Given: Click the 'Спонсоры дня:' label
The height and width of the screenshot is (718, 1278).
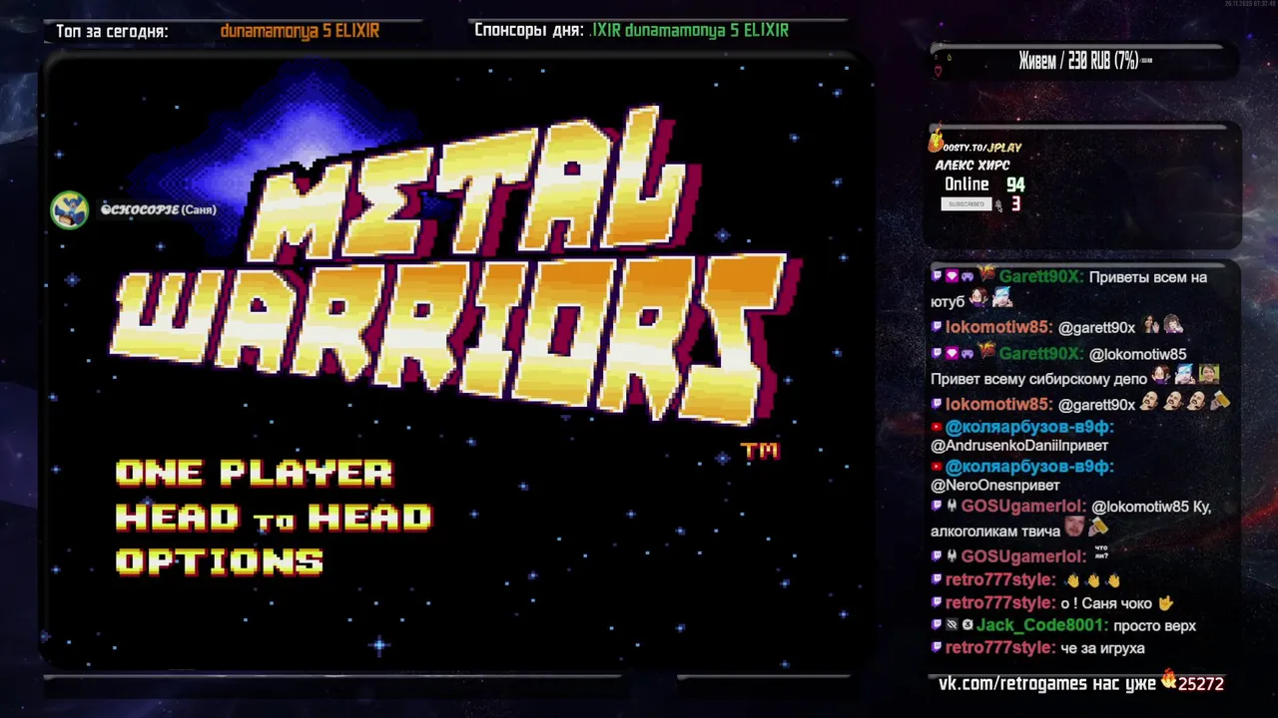Looking at the screenshot, I should pyautogui.click(x=529, y=31).
